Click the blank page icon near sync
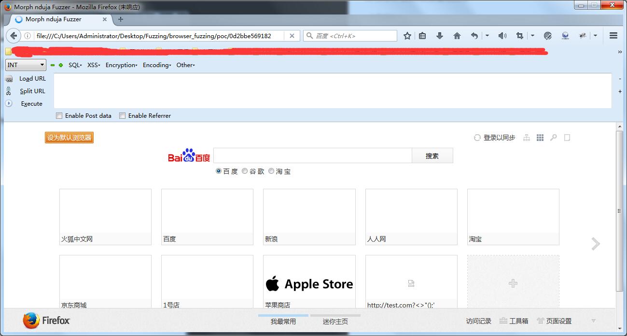This screenshot has height=336, width=627. pyautogui.click(x=567, y=138)
